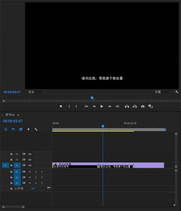Step forward one frame

click(x=110, y=106)
